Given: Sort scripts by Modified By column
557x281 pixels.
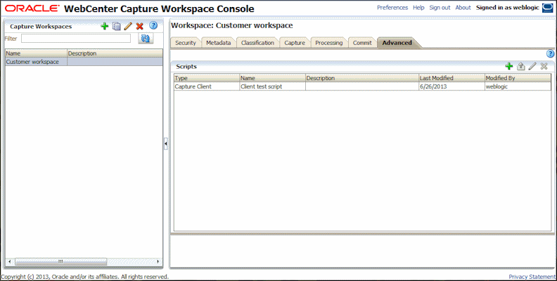Looking at the screenshot, I should (x=518, y=78).
